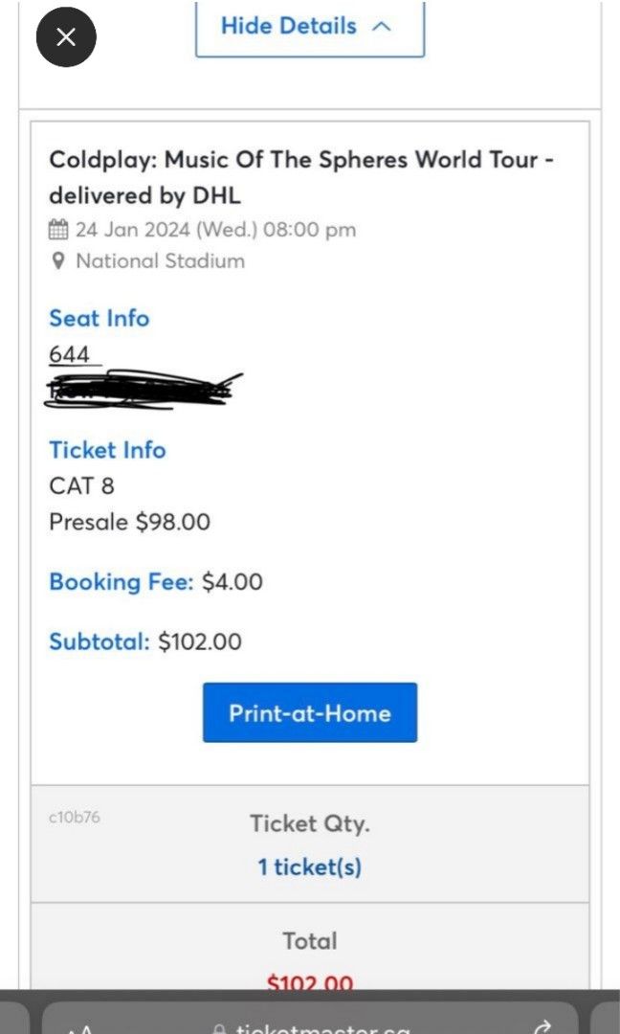Dismiss the overlay using the X icon
Image resolution: width=620 pixels, height=1034 pixels.
coord(65,36)
